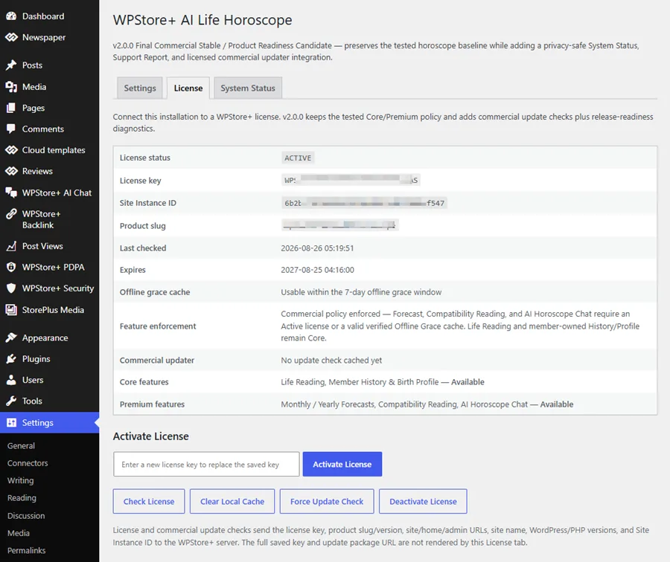The image size is (670, 562).
Task: Open the WPStore+ Backlink menu
Action: [50, 219]
